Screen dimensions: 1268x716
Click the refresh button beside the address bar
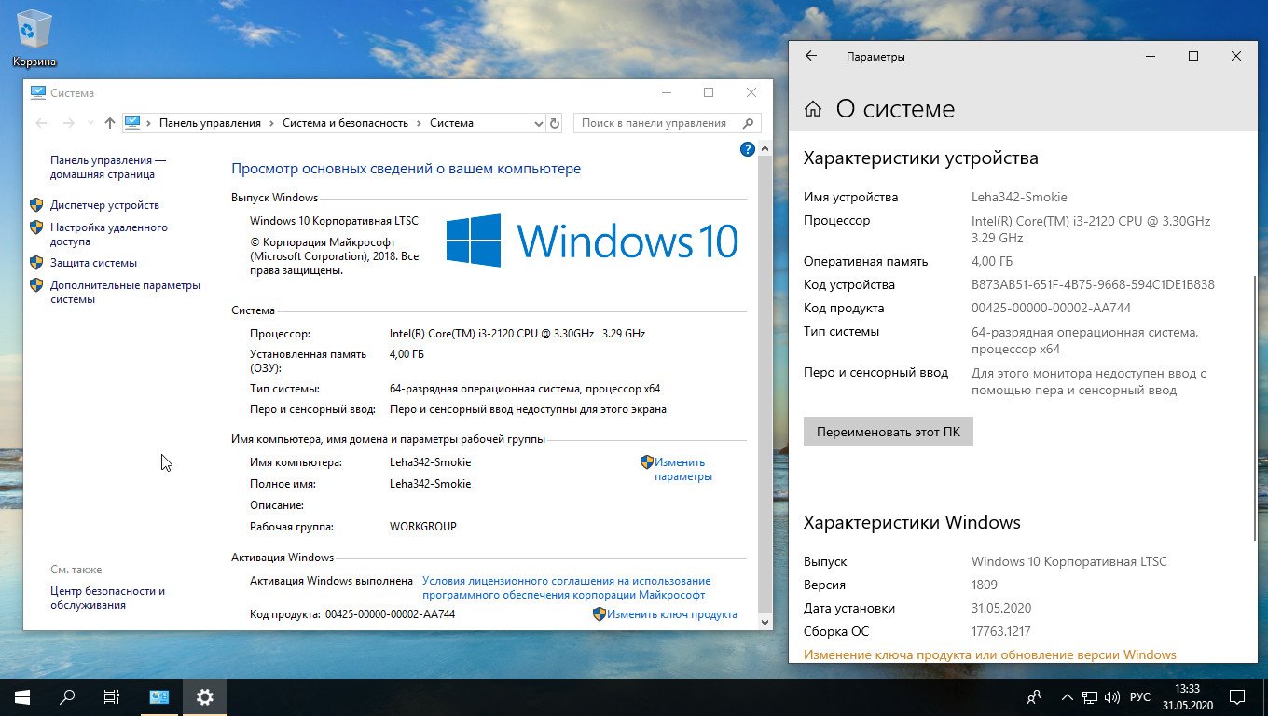[x=555, y=123]
